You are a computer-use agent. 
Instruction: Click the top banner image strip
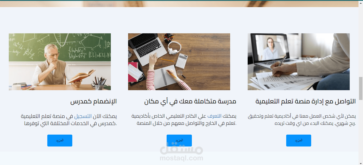point(179,4)
